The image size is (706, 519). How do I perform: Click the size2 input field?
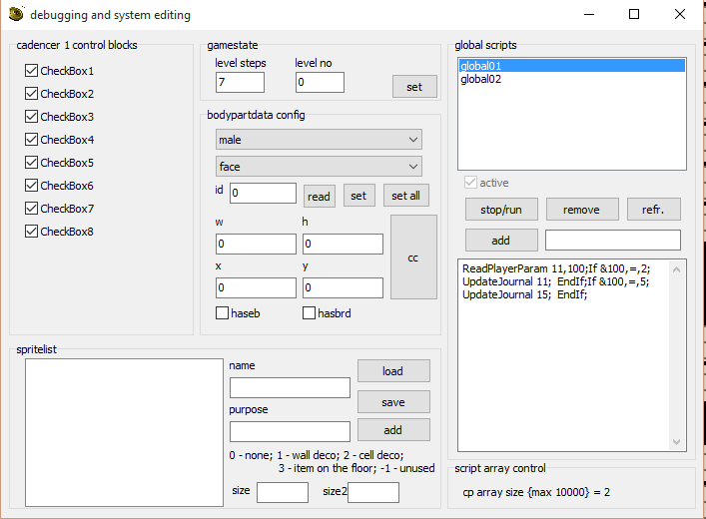(x=373, y=492)
